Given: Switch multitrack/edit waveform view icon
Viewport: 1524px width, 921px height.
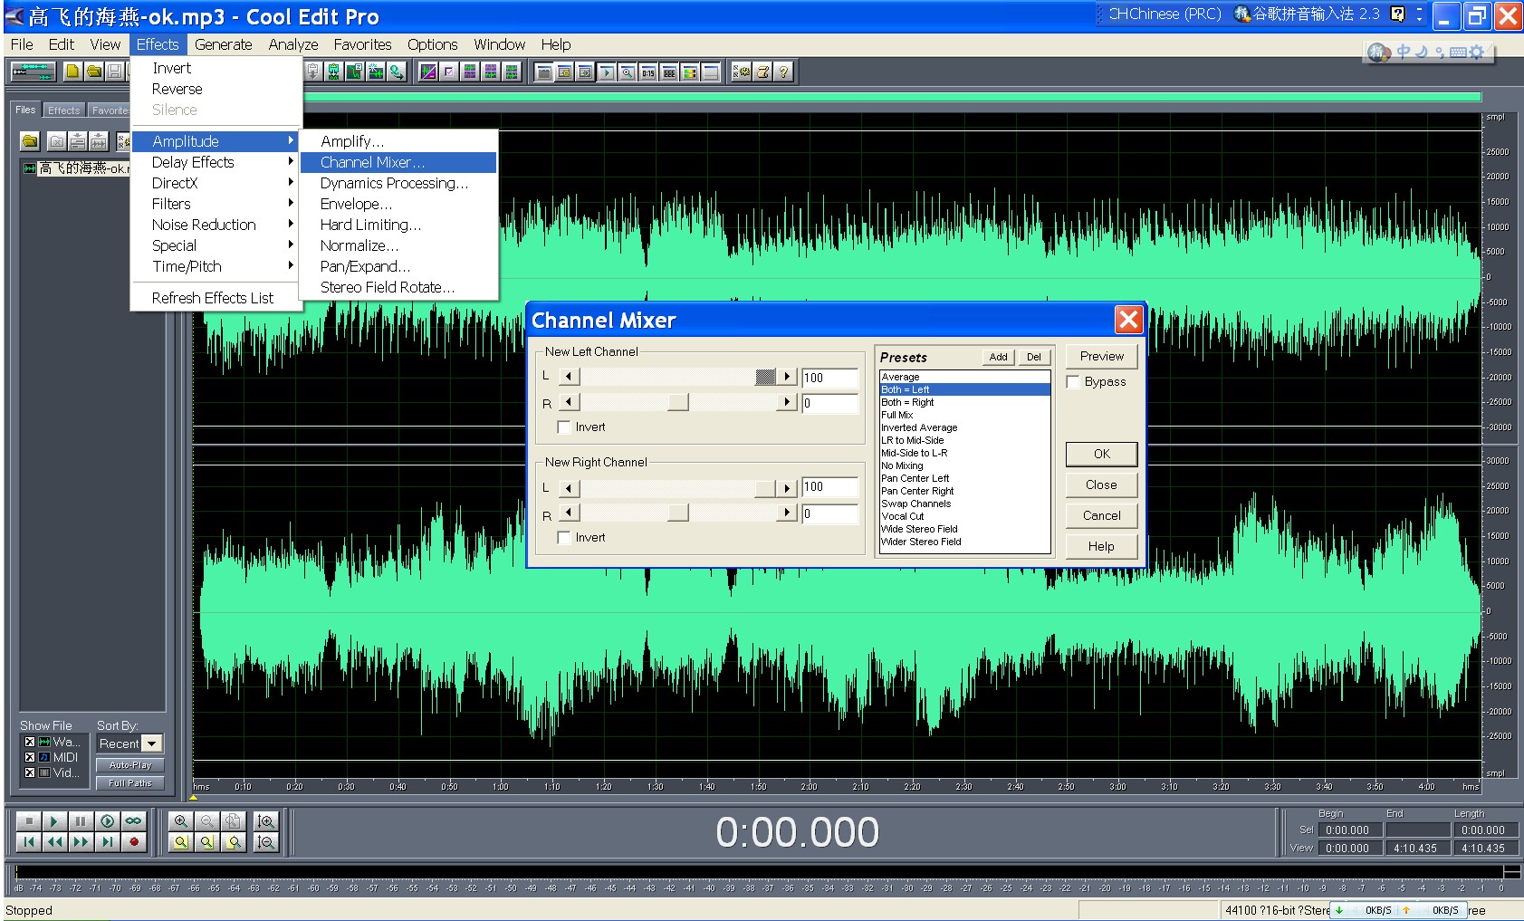Looking at the screenshot, I should [x=34, y=72].
